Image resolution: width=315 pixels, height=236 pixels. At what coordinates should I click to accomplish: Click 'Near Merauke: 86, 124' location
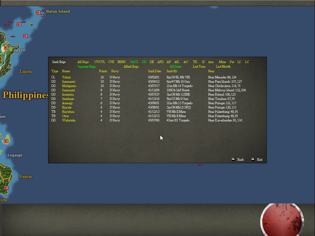click(222, 77)
